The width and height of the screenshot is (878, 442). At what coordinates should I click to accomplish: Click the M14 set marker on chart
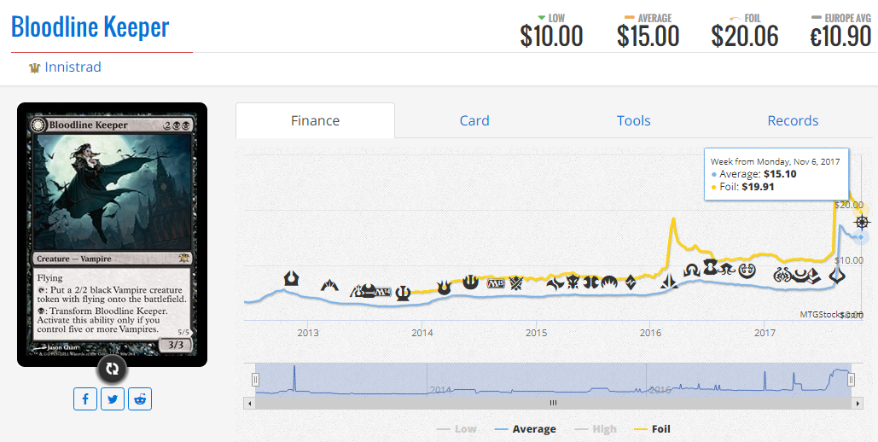383,292
